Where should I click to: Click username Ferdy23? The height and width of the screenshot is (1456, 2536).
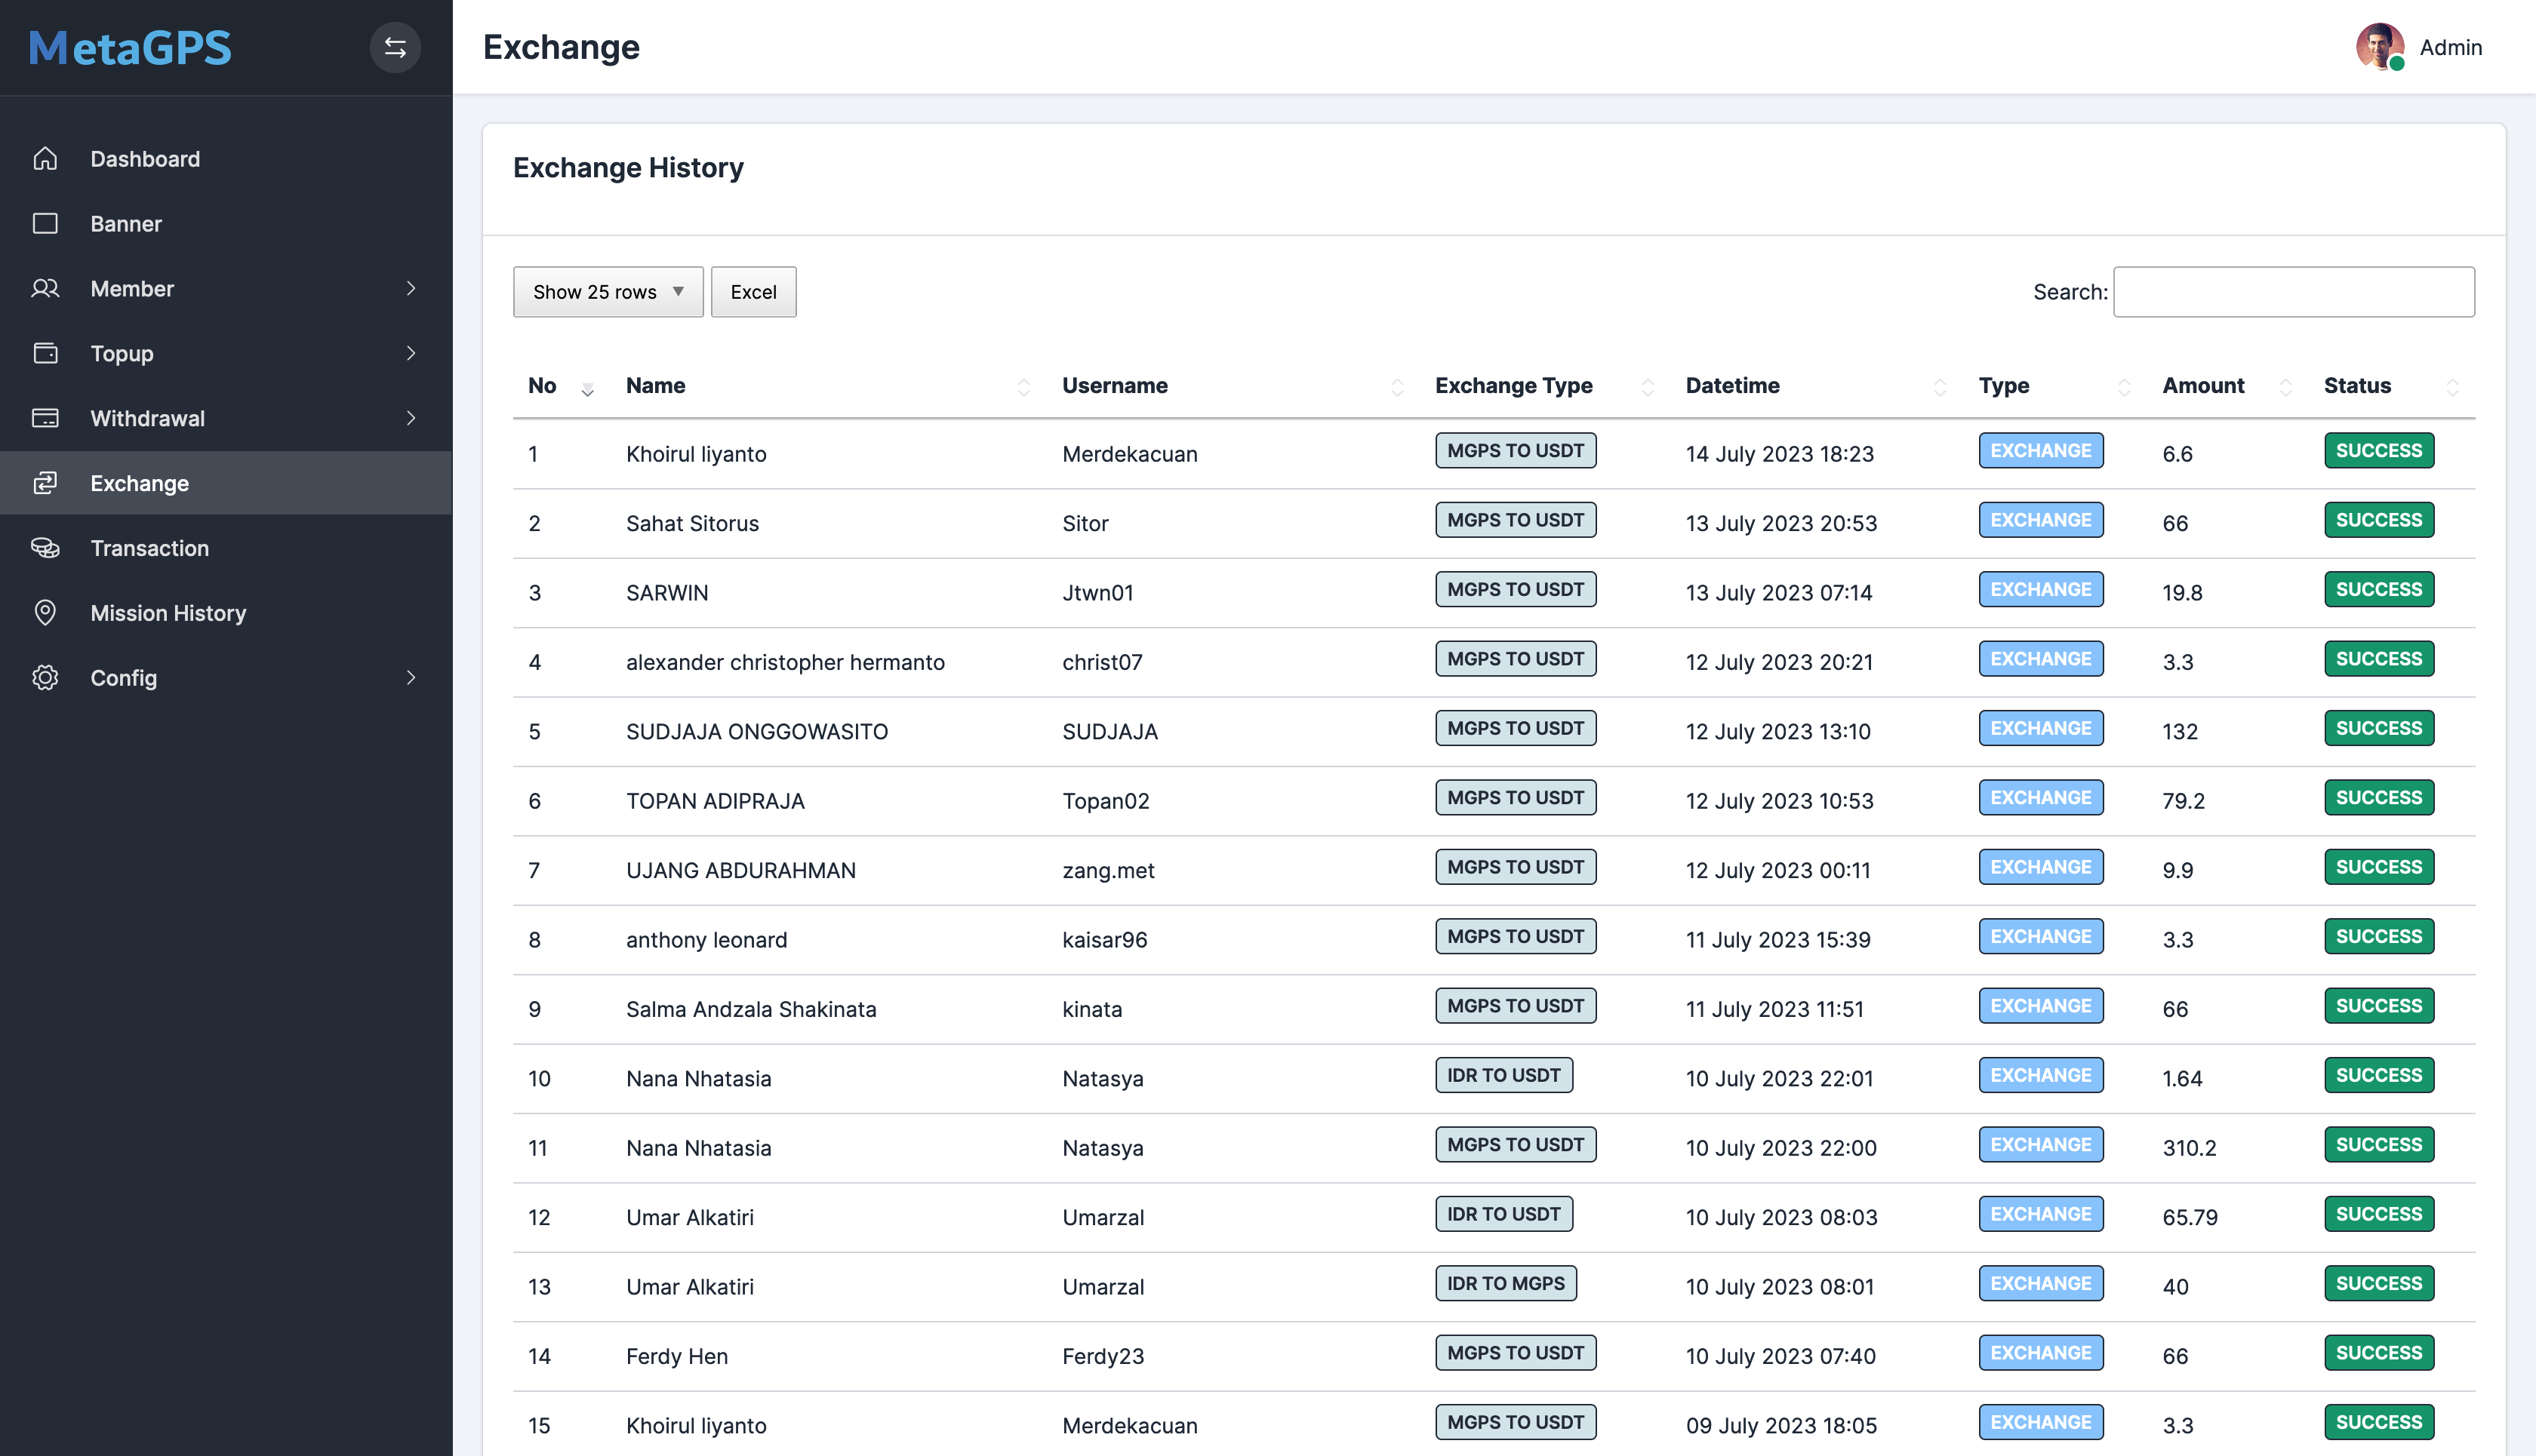pos(1103,1356)
